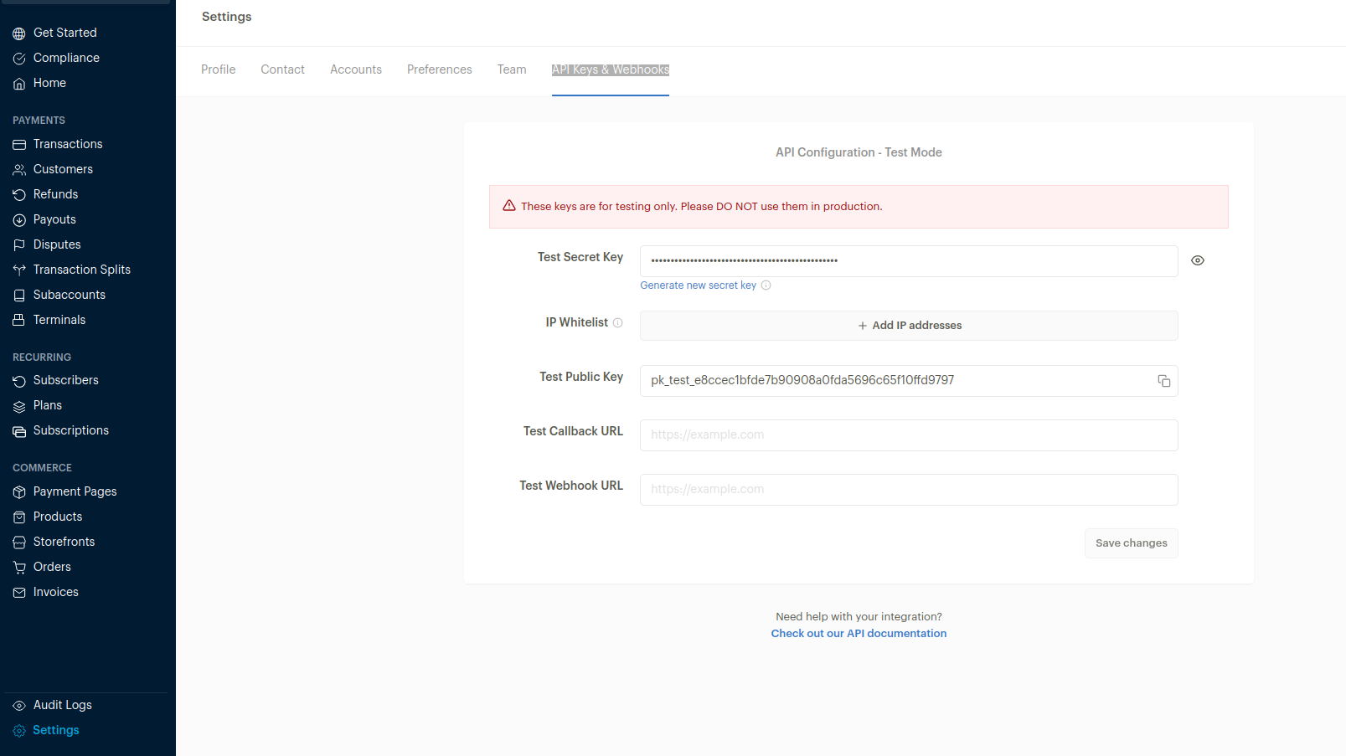
Task: Open Disputes using the flag icon
Action: coord(18,244)
